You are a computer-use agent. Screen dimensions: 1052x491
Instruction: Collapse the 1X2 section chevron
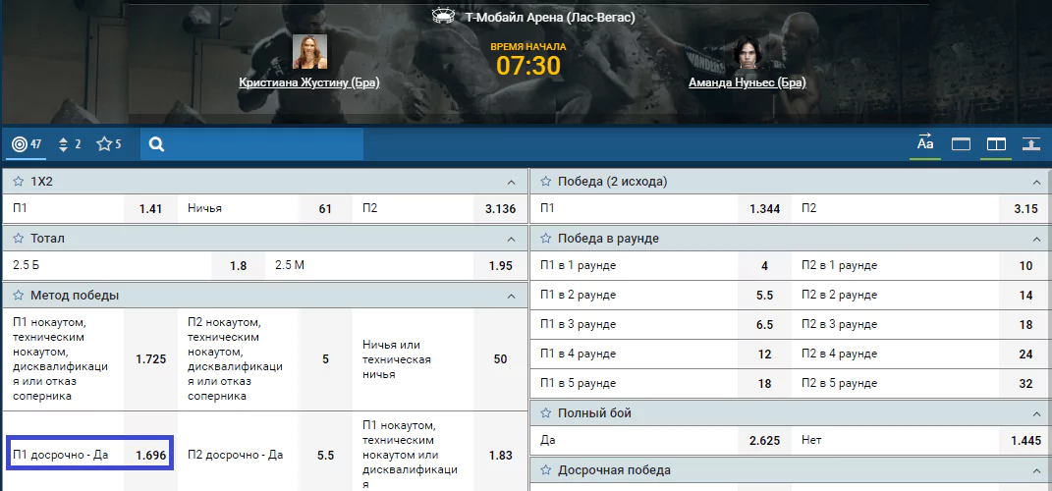click(x=511, y=183)
